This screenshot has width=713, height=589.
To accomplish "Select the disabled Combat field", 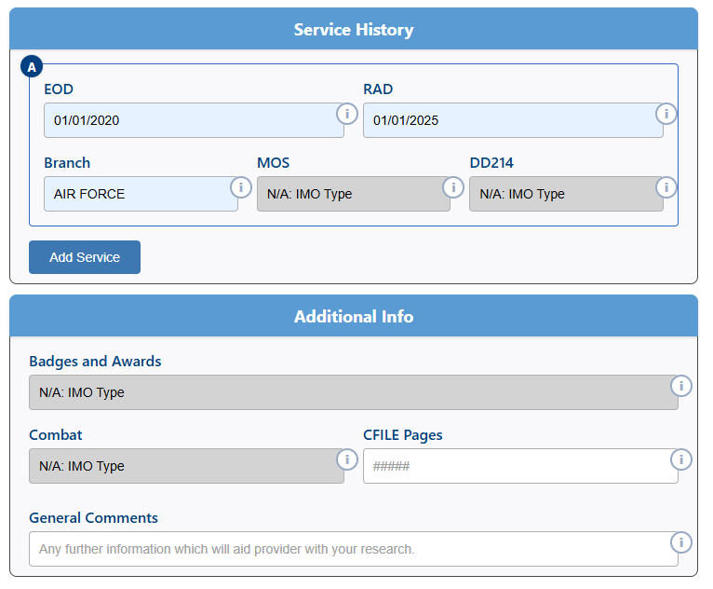I will point(186,466).
